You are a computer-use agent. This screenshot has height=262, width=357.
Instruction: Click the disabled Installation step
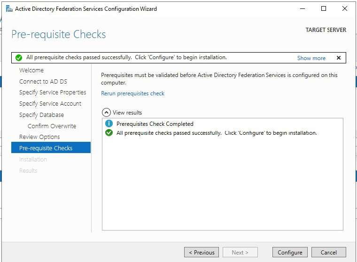coord(33,159)
